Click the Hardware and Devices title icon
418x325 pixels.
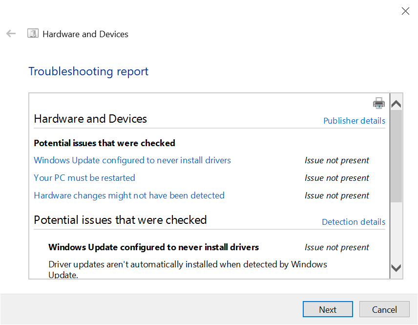coord(33,34)
